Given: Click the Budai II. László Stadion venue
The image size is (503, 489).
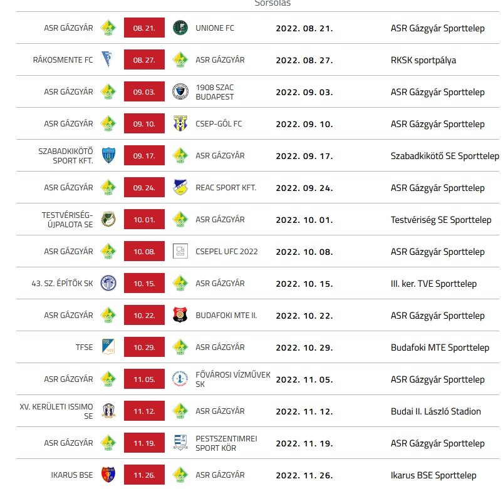Looking at the screenshot, I should [435, 411].
